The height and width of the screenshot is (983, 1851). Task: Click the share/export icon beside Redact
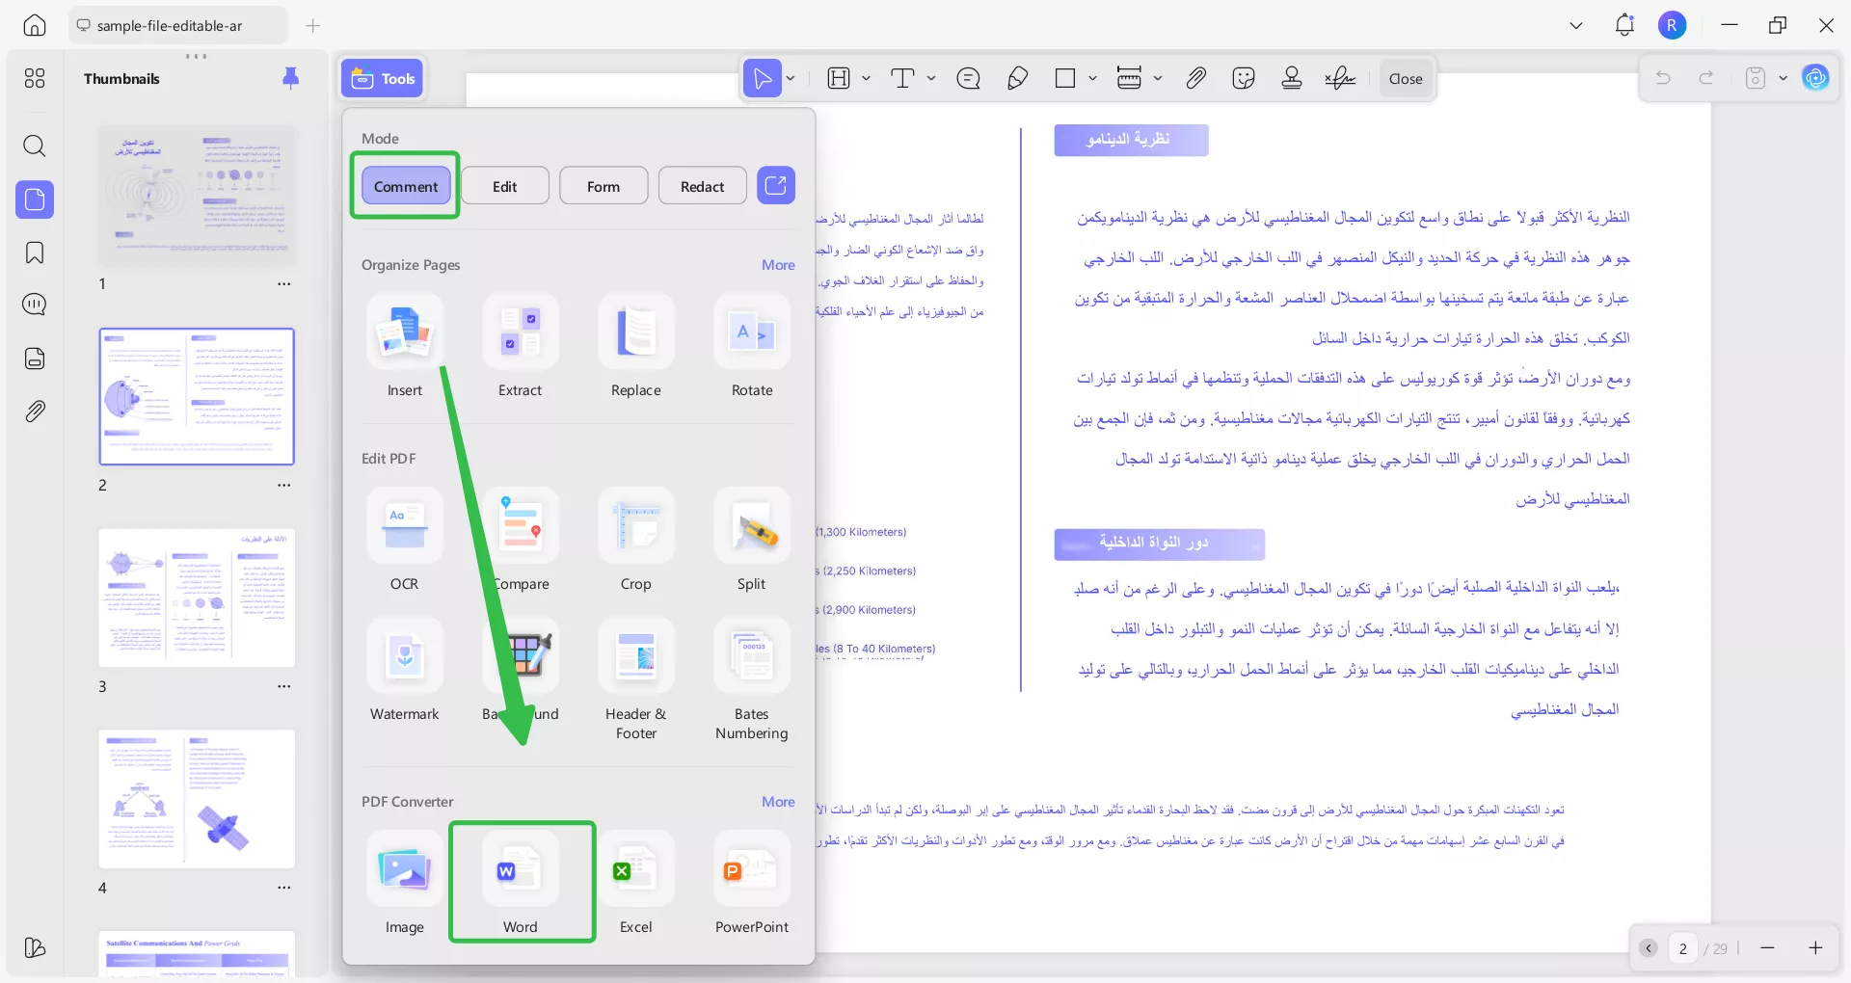[776, 185]
